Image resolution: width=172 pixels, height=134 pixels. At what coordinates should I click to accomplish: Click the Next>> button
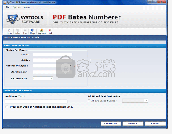click(133, 124)
